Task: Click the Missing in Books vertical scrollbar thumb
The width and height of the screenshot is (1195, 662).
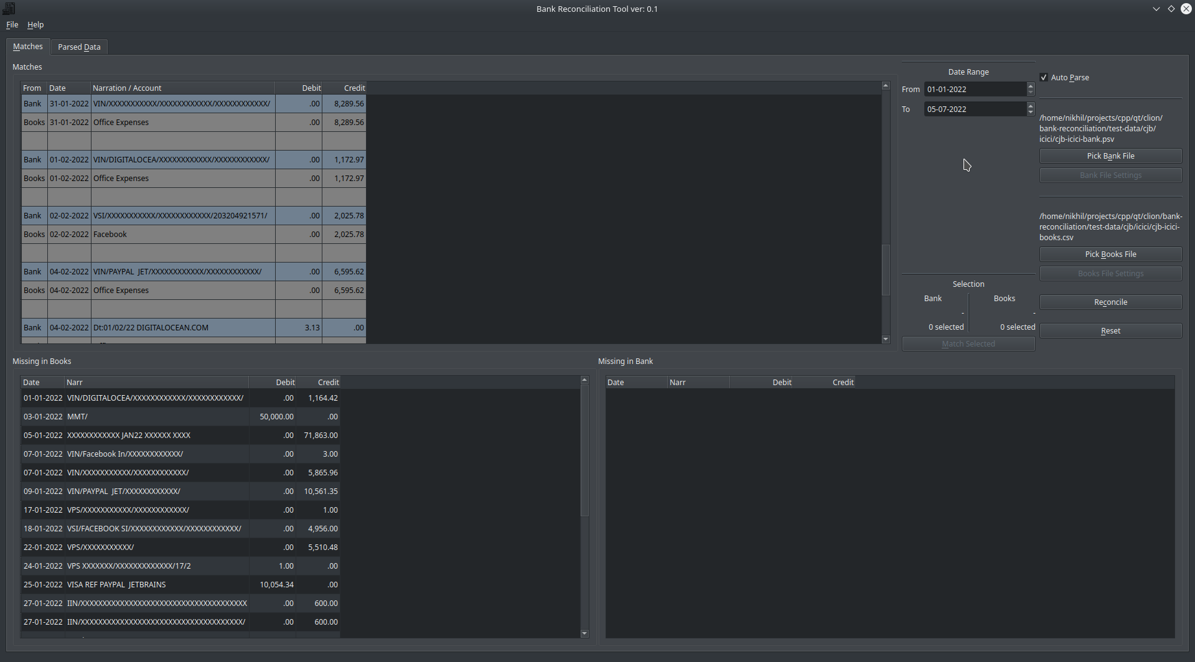Action: [x=584, y=450]
